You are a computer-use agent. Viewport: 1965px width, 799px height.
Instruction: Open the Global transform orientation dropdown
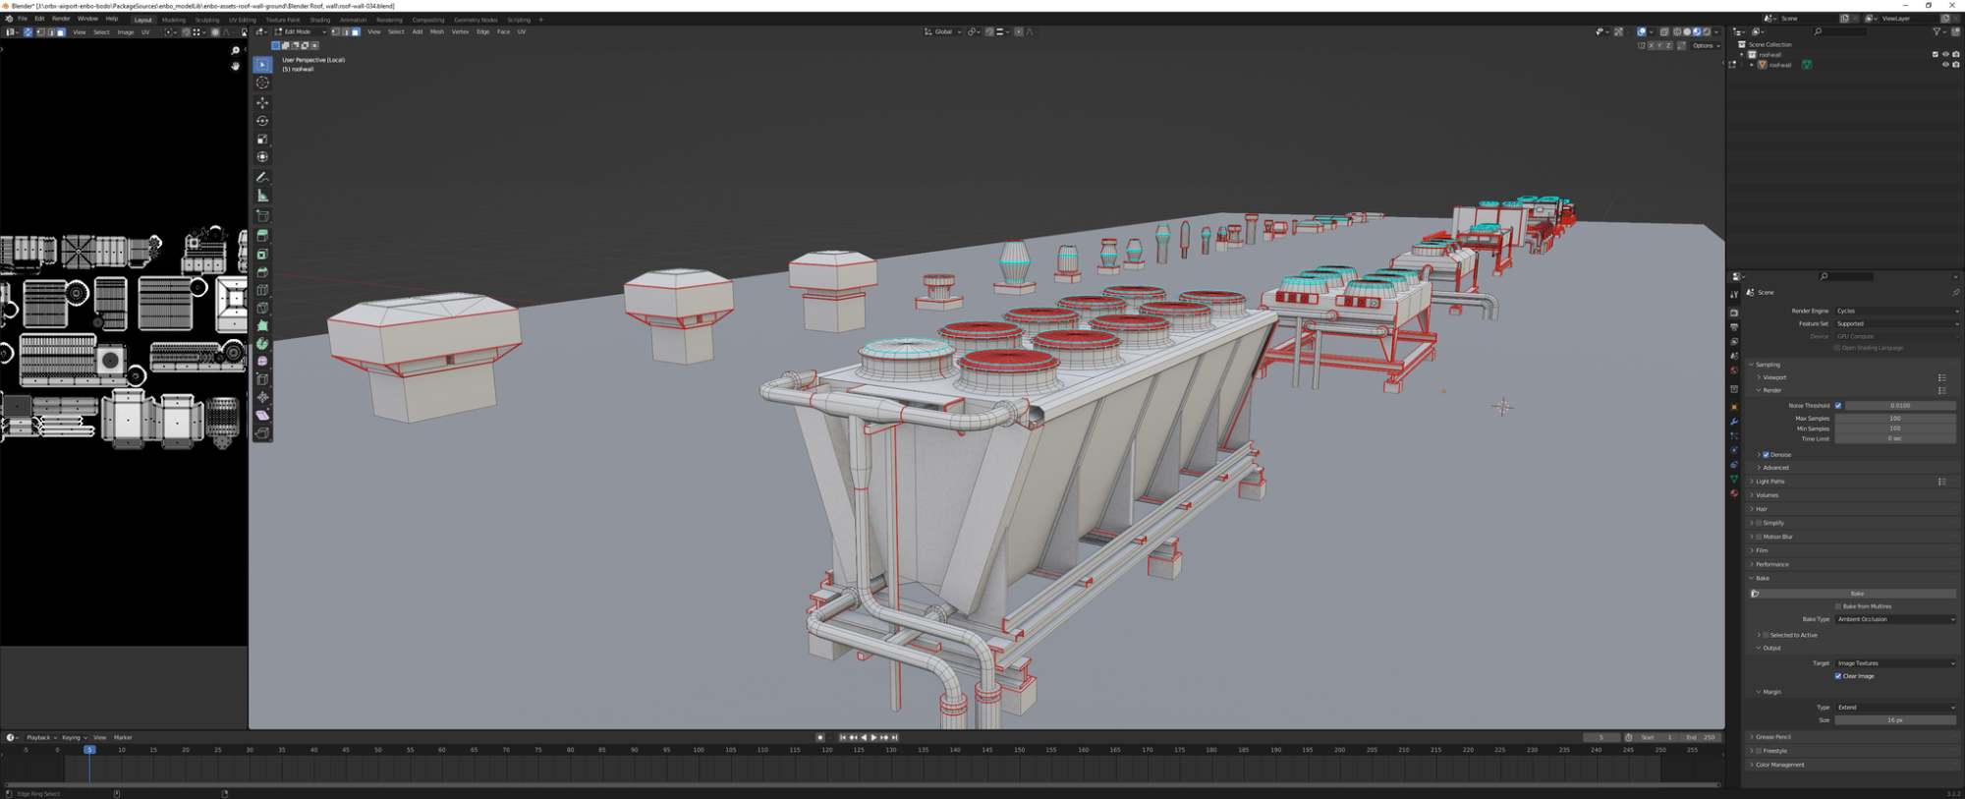click(x=941, y=31)
